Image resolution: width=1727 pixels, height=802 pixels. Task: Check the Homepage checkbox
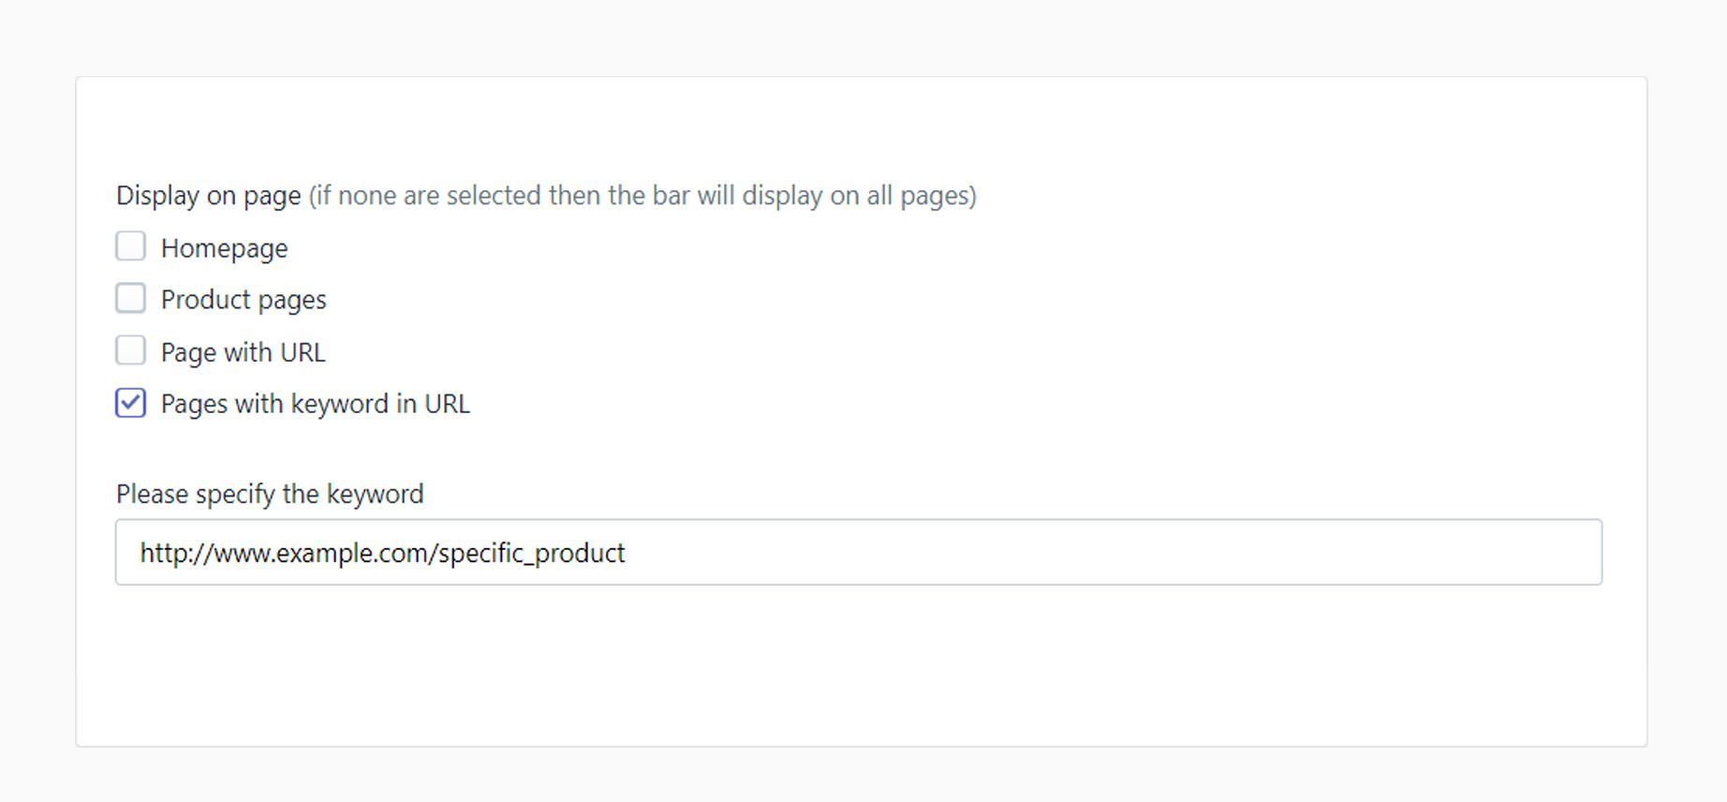tap(131, 247)
